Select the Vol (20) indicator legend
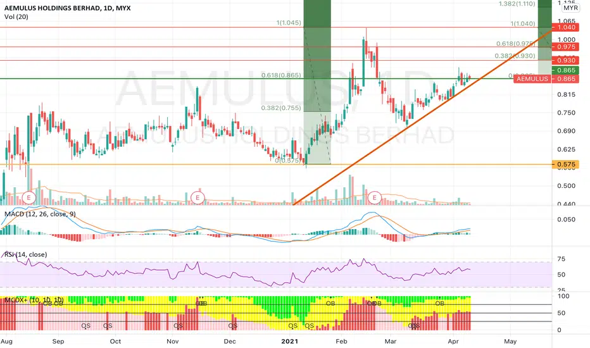 16,17
